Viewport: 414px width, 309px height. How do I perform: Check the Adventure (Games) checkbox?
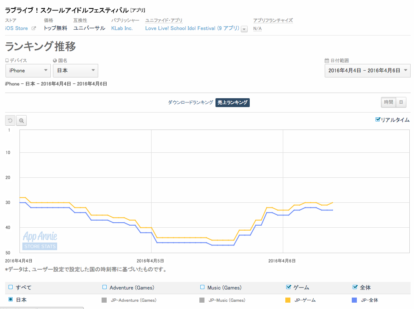click(x=105, y=287)
